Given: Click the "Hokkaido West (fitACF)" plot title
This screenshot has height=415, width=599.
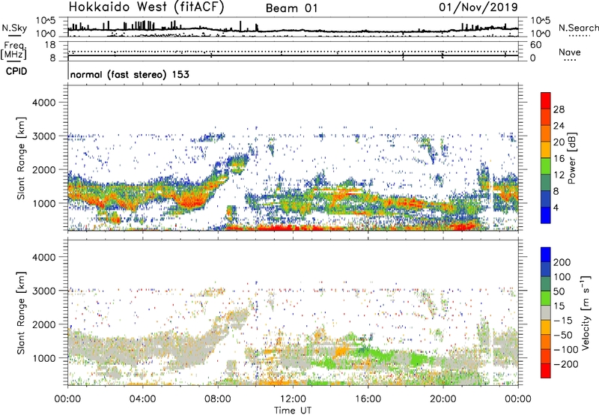Looking at the screenshot, I should tap(146, 7).
